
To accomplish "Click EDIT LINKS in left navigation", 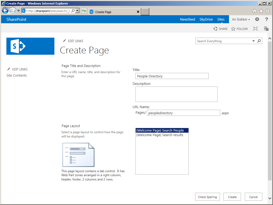I will pyautogui.click(x=20, y=69).
